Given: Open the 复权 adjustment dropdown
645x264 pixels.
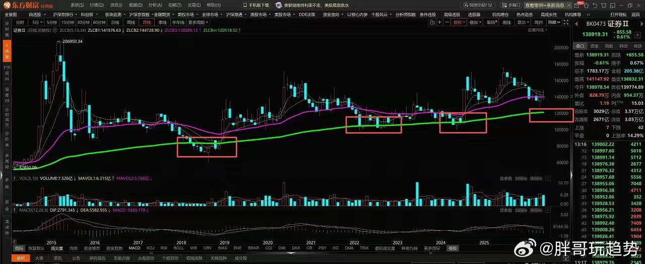Looking at the screenshot, I should [x=459, y=23].
